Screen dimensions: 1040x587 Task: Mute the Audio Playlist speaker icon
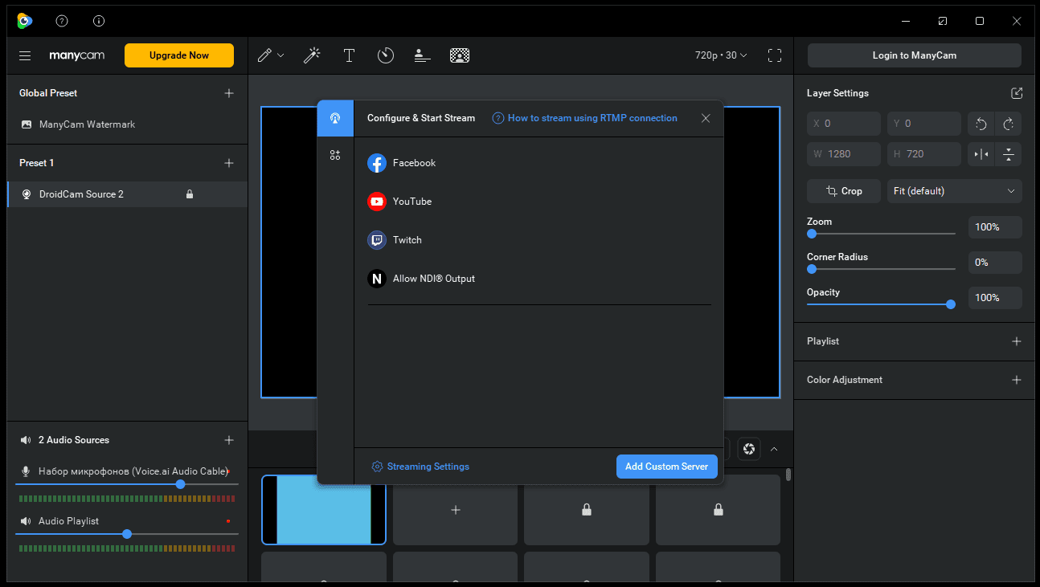(26, 521)
